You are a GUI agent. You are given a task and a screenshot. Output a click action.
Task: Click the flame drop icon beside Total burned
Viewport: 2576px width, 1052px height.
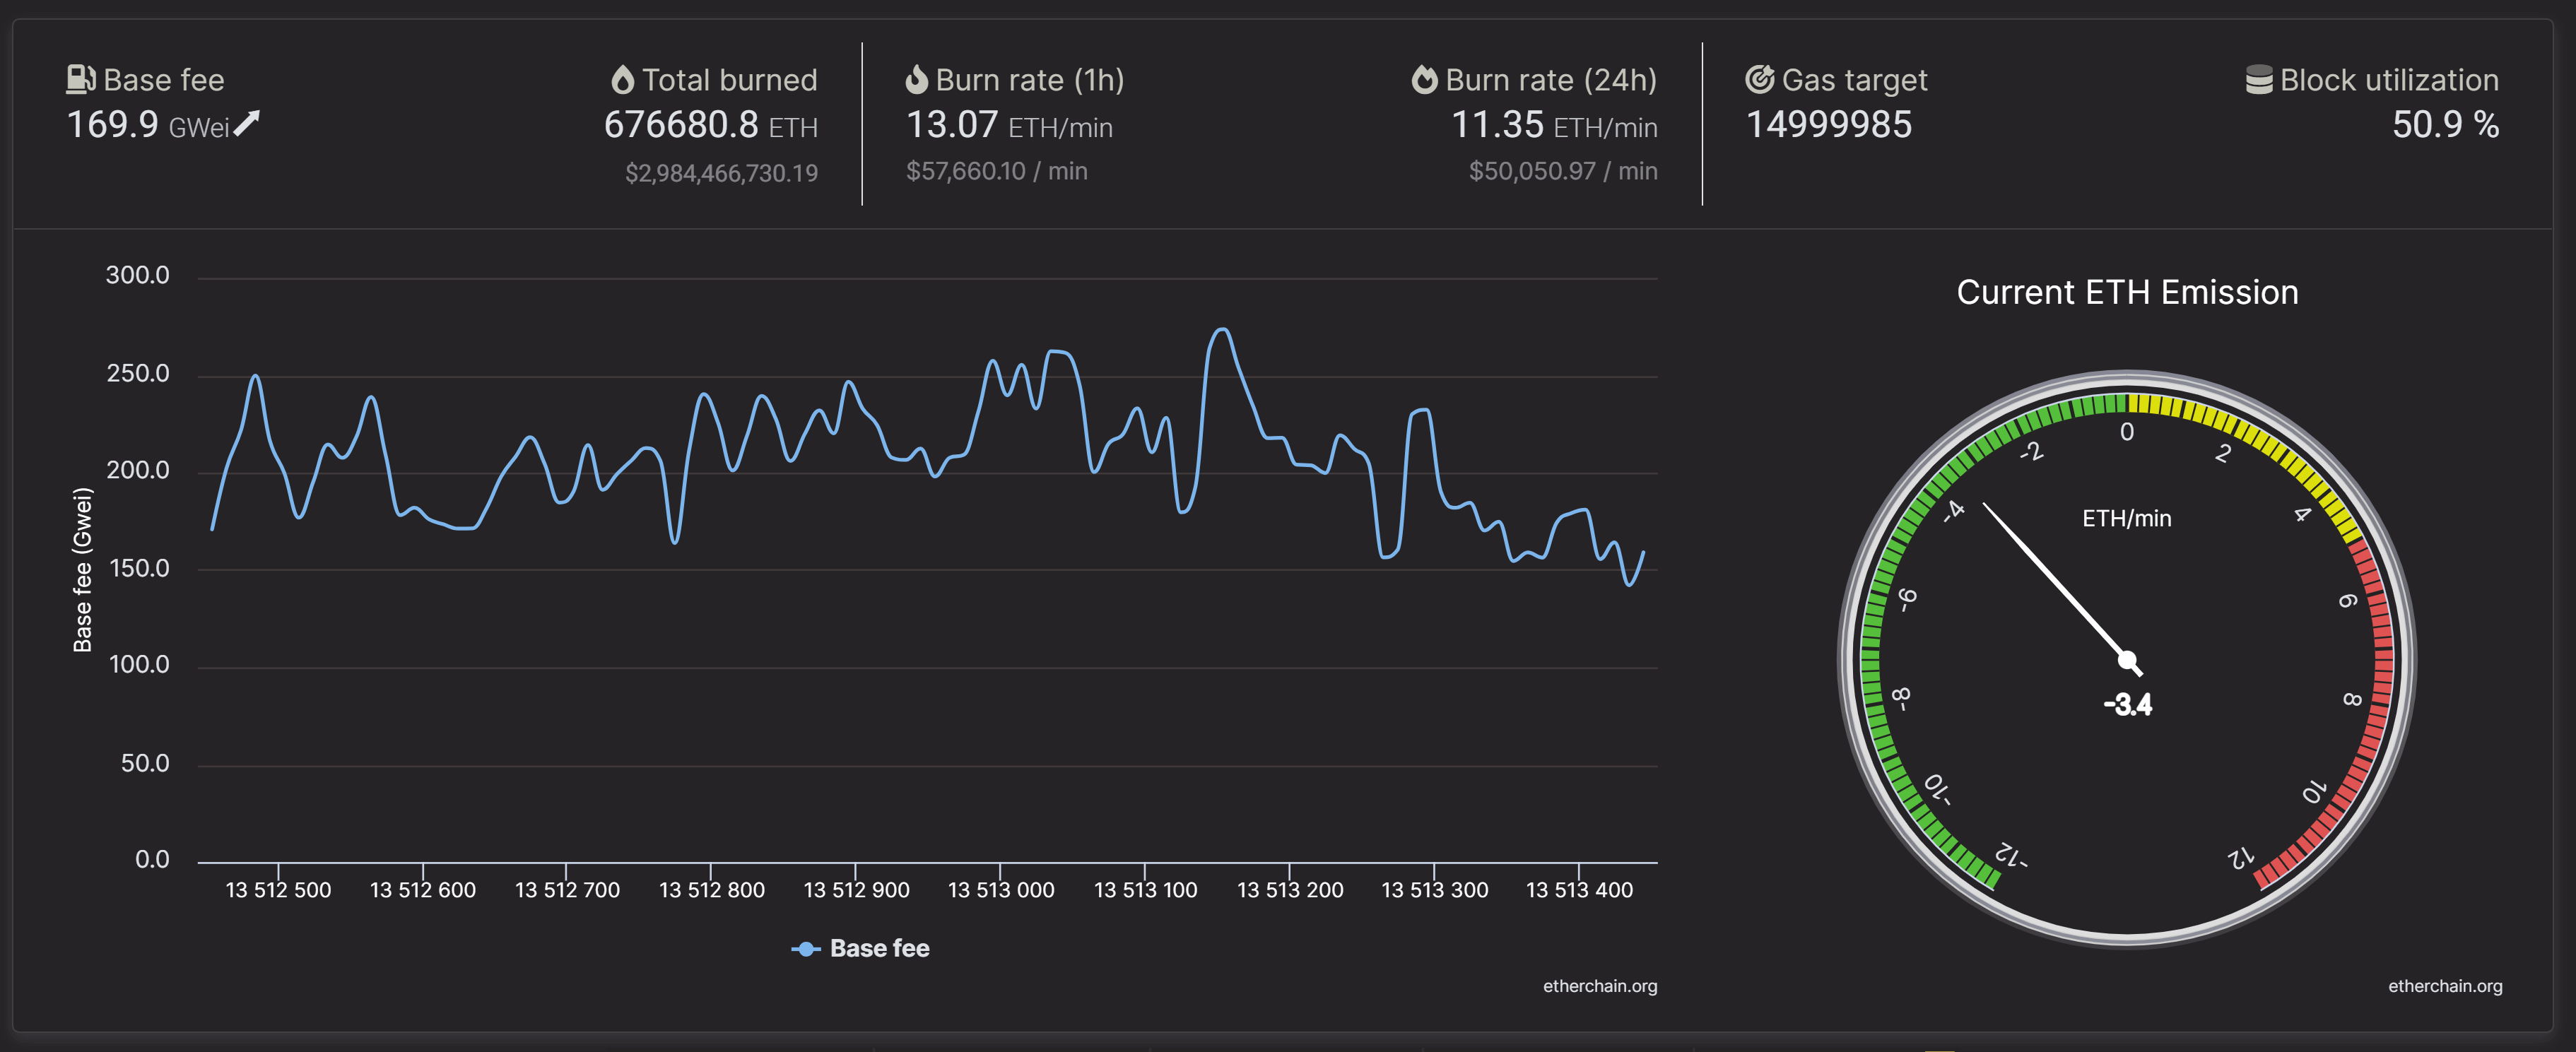pos(623,79)
